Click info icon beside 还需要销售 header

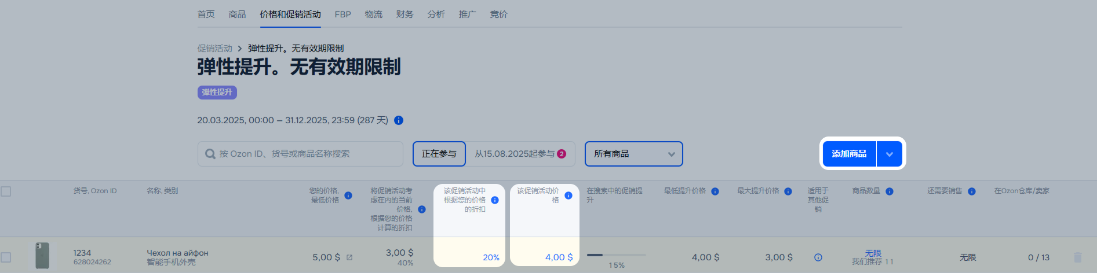pos(972,191)
